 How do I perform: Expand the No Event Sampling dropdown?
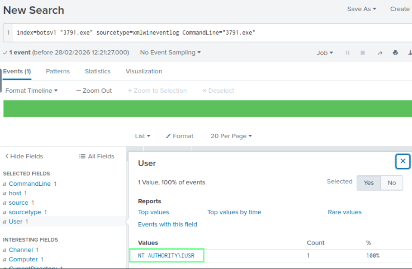click(x=170, y=52)
